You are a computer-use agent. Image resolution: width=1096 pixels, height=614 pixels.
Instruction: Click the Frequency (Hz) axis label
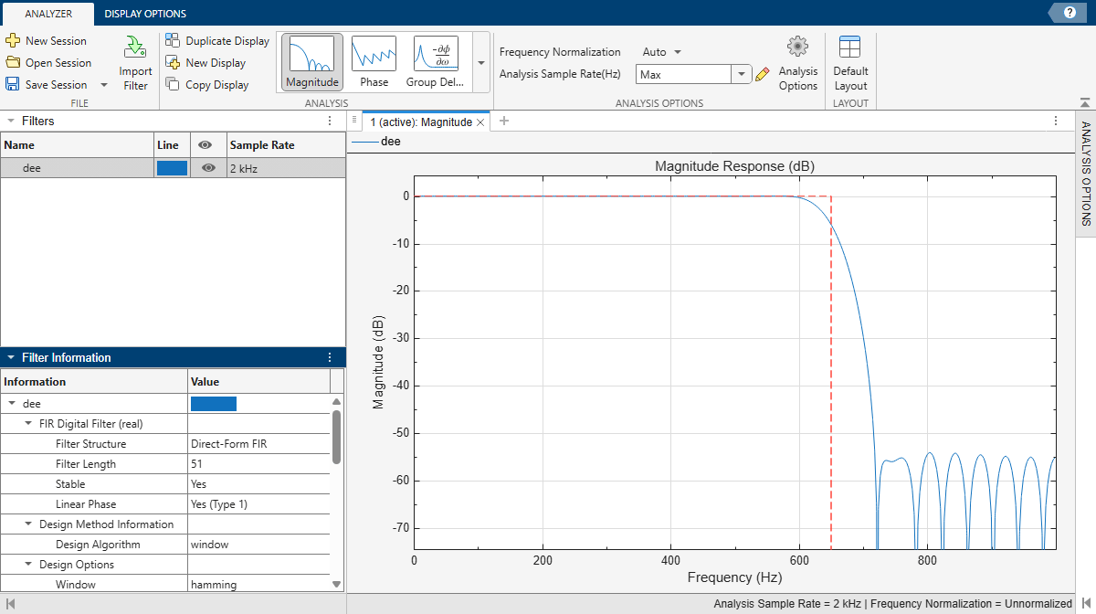coord(734,577)
